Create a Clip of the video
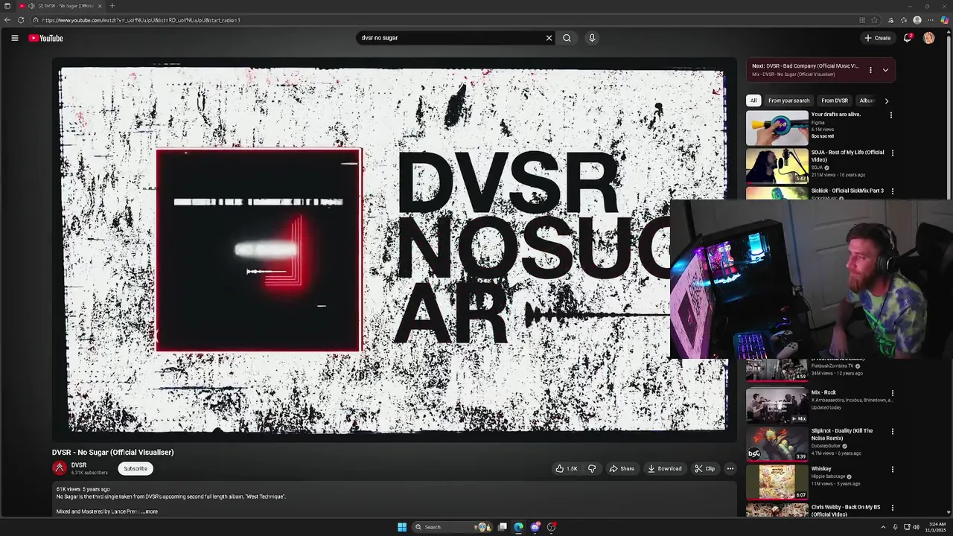This screenshot has height=536, width=953. pyautogui.click(x=704, y=468)
